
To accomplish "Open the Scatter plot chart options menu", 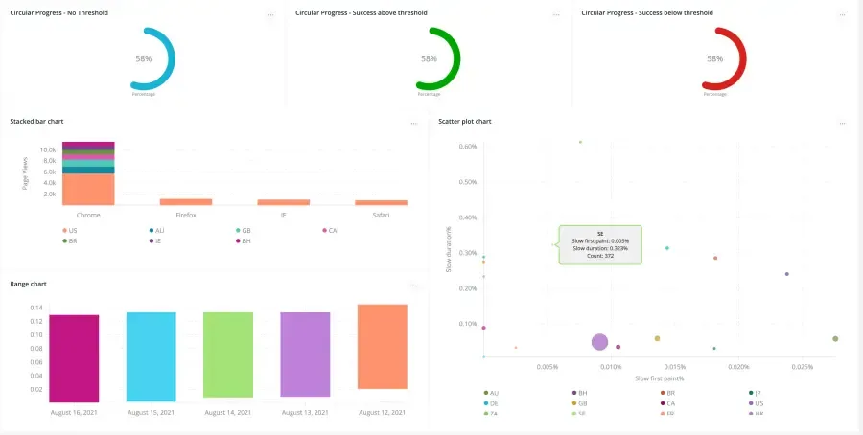I will coord(842,123).
